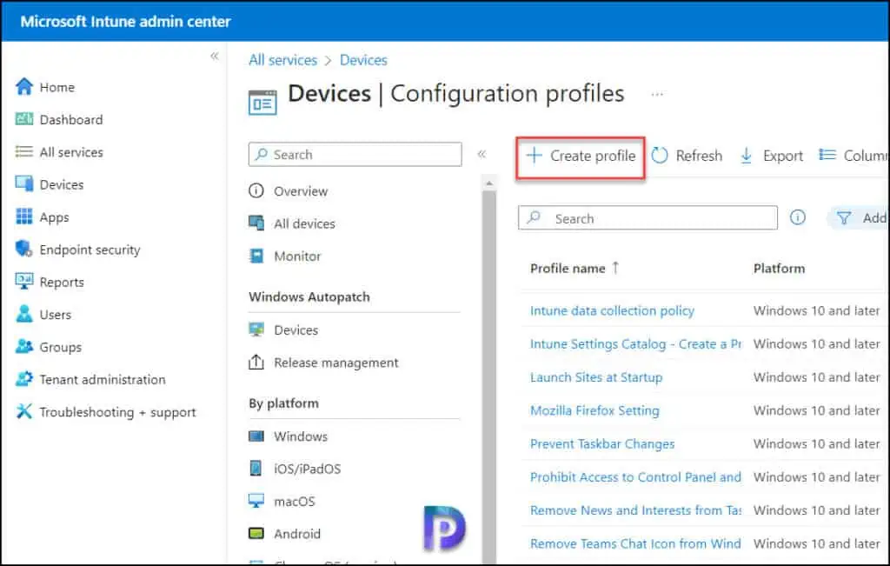Viewport: 890px width, 566px height.
Task: Click the Devices menu vertical scrollbar
Action: 488,376
